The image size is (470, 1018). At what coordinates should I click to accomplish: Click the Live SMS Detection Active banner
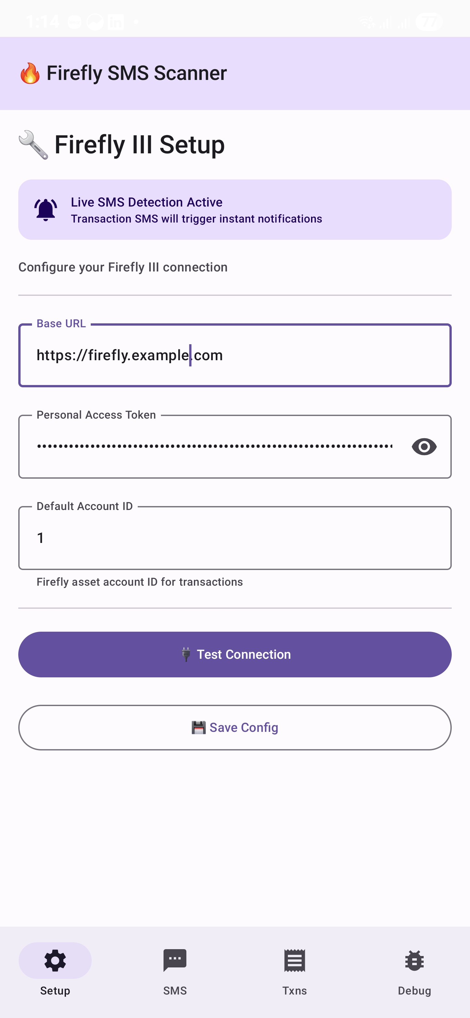click(x=235, y=209)
